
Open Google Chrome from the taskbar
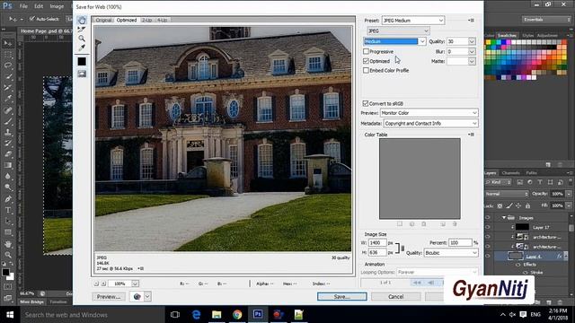[237, 315]
